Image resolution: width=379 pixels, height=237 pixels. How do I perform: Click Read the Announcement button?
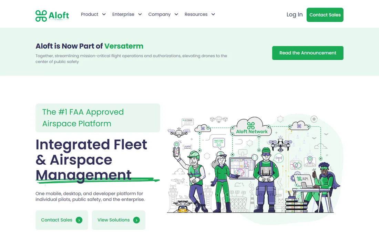(x=308, y=53)
